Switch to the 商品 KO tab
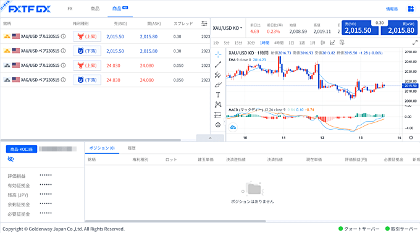The height and width of the screenshot is (233, 420). click(120, 9)
